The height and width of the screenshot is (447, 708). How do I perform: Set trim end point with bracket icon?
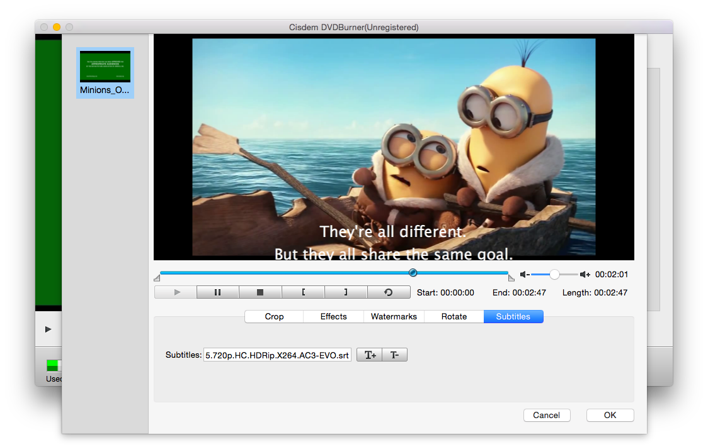346,292
